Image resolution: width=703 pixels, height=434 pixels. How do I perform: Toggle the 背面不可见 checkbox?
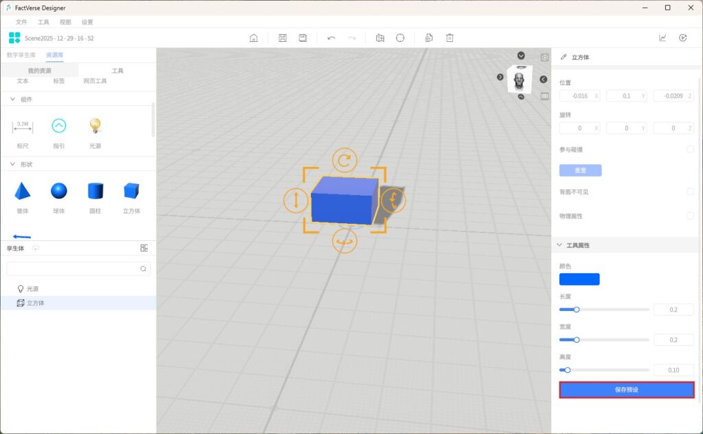click(x=690, y=192)
